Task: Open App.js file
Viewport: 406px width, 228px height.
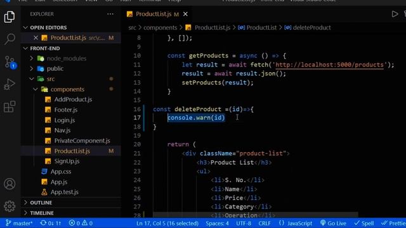Action: click(x=59, y=182)
